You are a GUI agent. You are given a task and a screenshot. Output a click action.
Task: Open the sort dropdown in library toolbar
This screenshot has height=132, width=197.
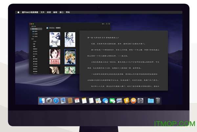coord(103,24)
